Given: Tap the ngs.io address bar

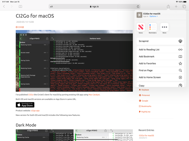Looking at the screenshot, I should coord(94,6).
